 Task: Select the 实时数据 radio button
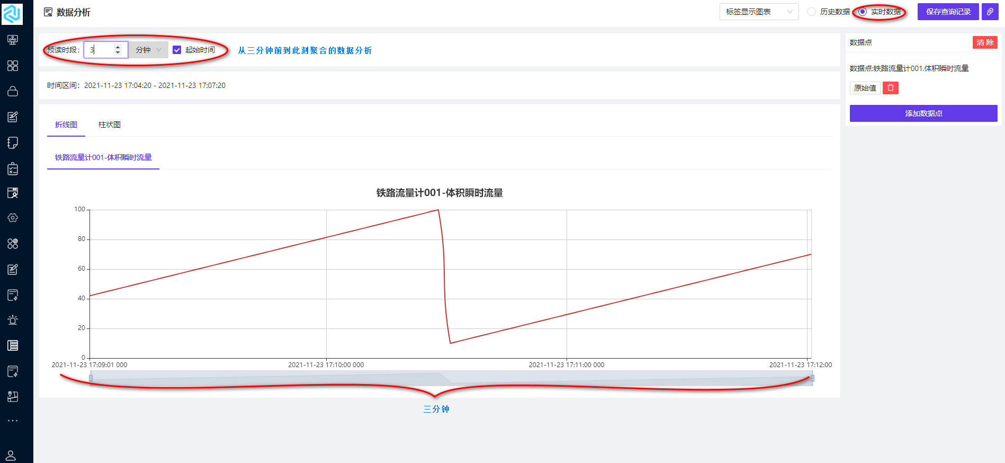863,12
